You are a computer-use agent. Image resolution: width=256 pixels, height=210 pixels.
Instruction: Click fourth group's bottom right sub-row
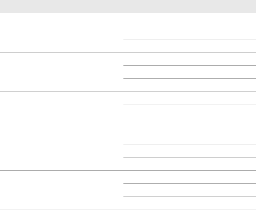[x=188, y=164]
